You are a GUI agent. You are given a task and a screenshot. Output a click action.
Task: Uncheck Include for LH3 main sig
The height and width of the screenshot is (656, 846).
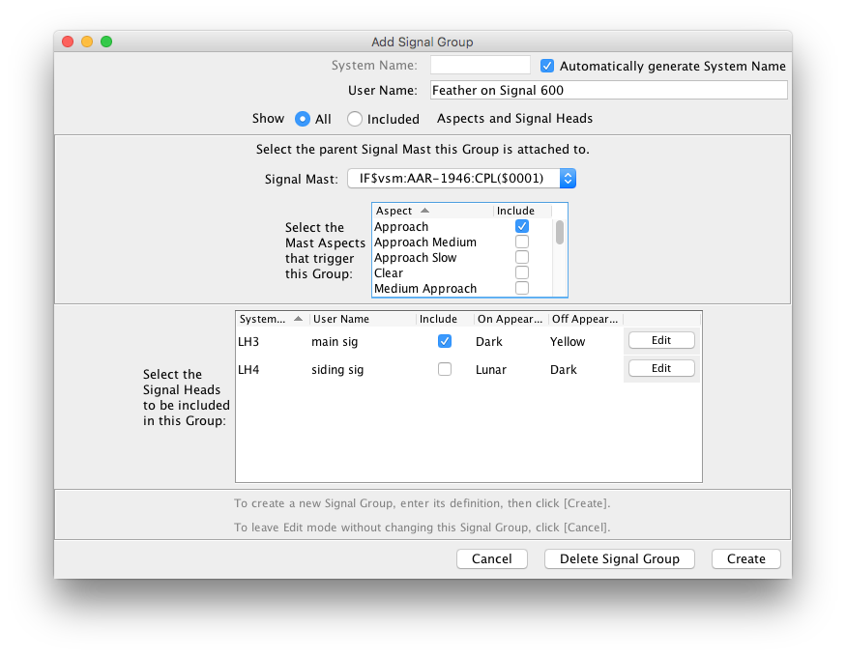coord(445,341)
